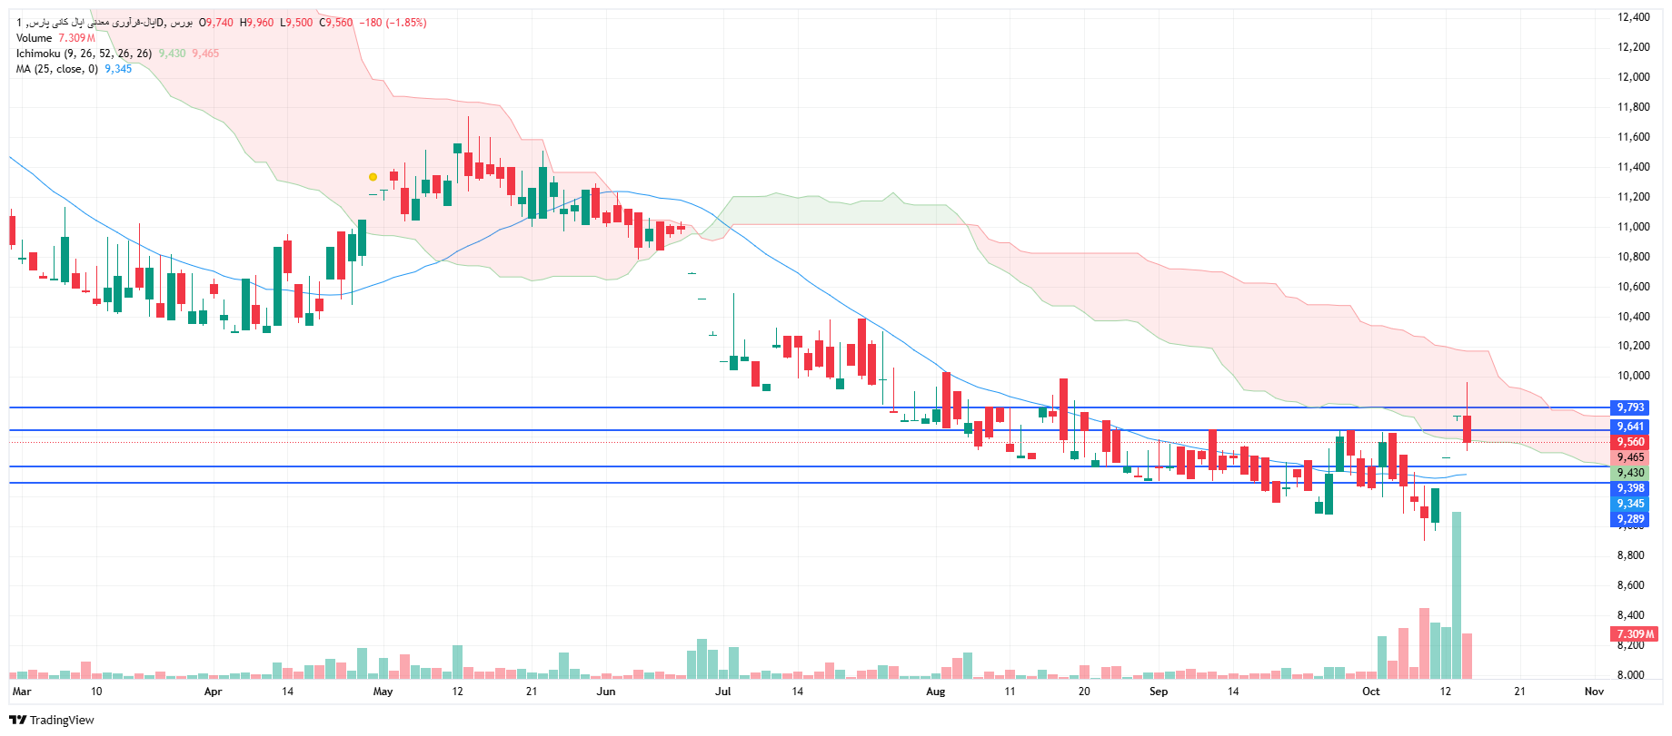Click the pink 9,465 Ichimoku price tag

tap(1630, 457)
